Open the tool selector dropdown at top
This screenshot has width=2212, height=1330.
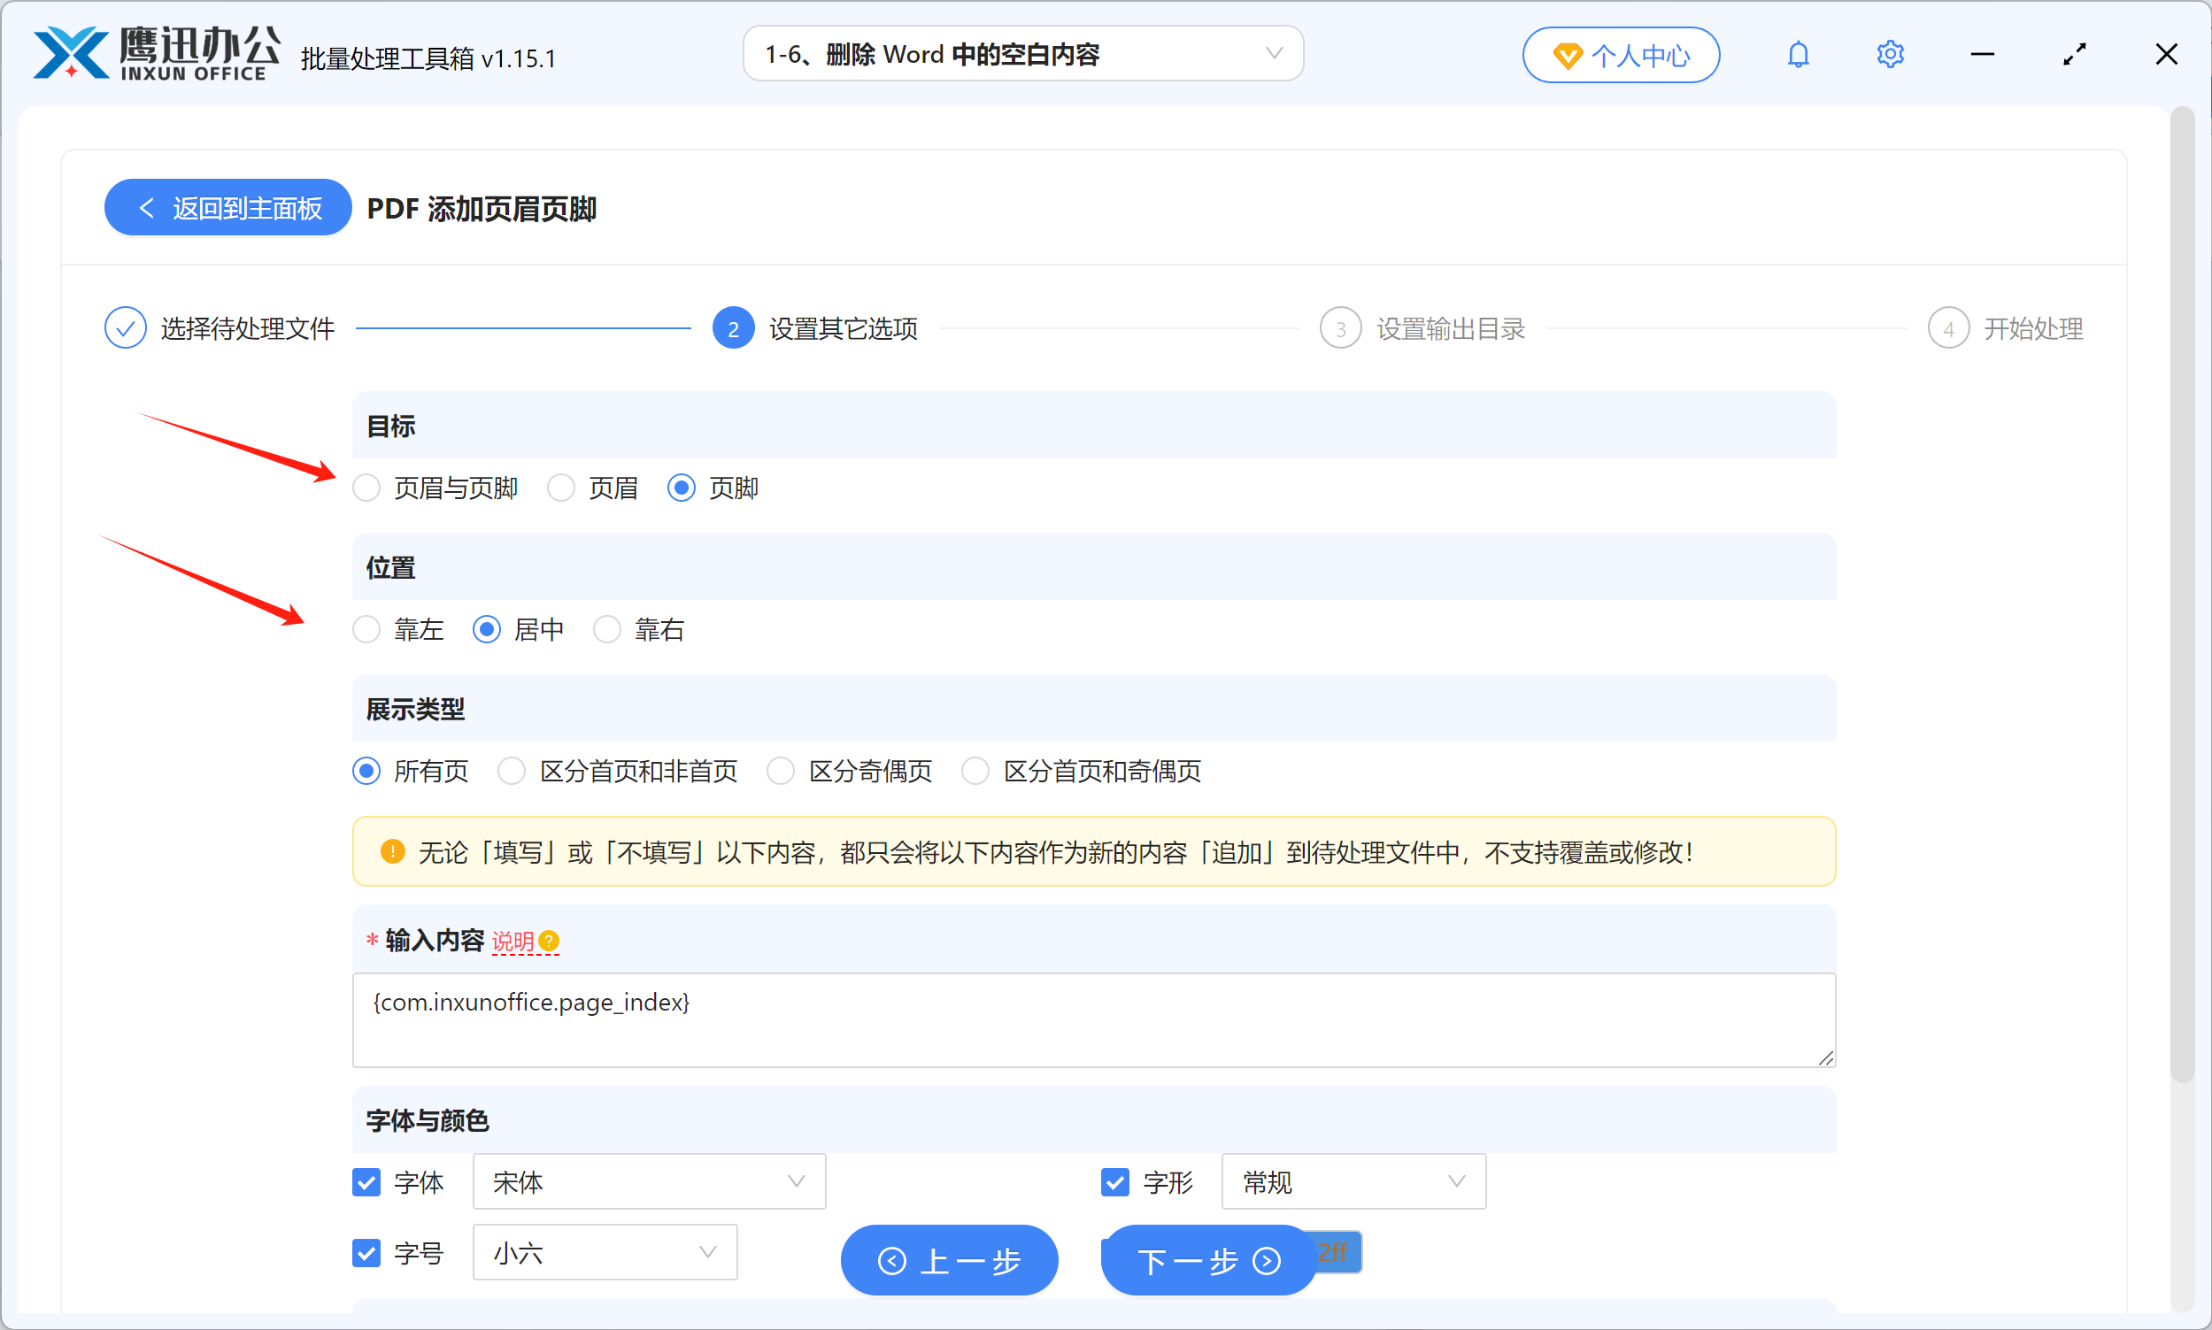(x=1022, y=54)
